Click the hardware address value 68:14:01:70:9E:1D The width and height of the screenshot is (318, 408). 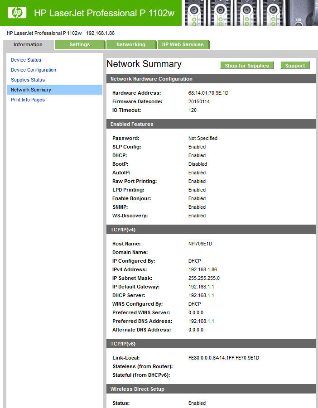pyautogui.click(x=208, y=93)
